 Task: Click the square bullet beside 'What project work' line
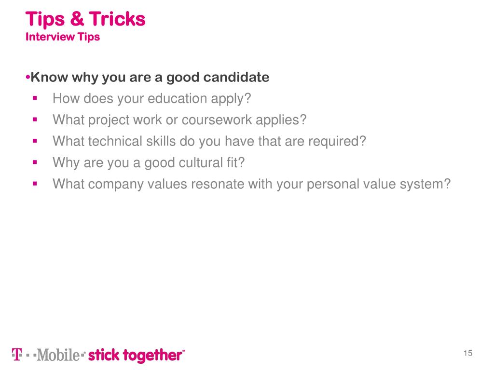(35, 119)
